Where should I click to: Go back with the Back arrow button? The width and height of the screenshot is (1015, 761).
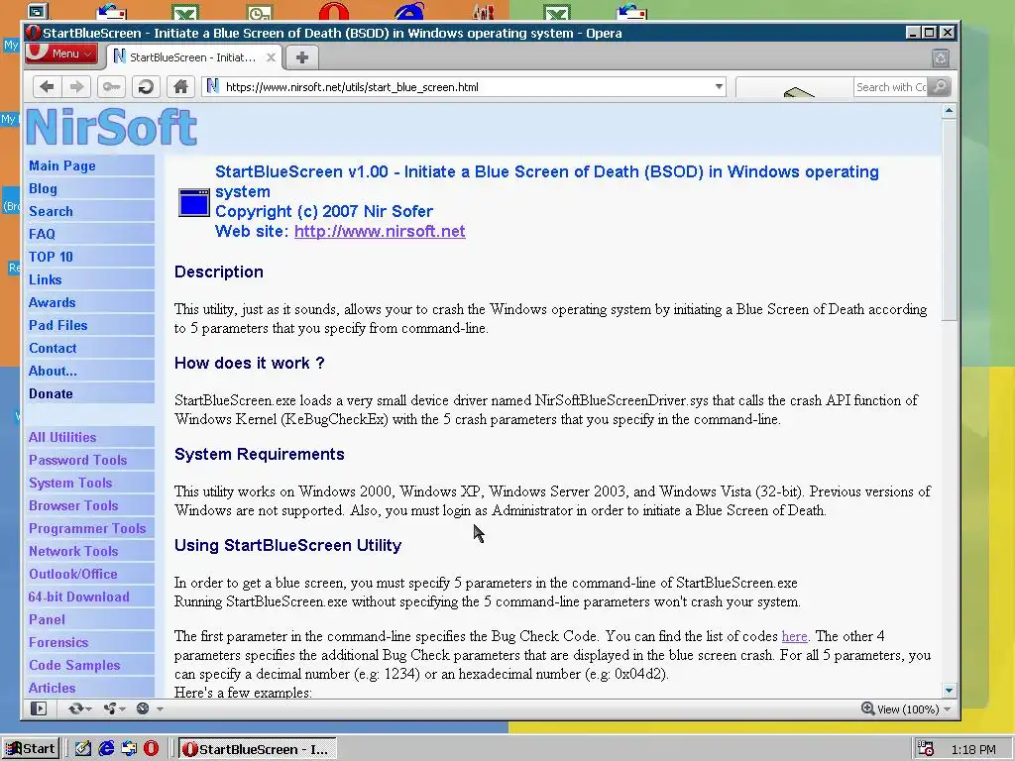click(x=47, y=87)
